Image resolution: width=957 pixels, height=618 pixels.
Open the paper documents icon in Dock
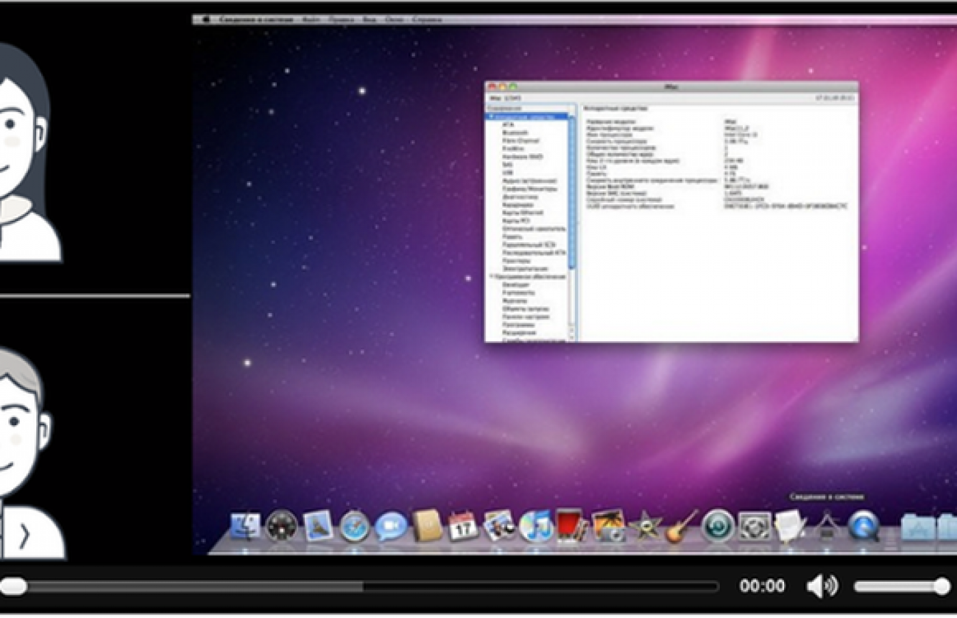(x=791, y=527)
